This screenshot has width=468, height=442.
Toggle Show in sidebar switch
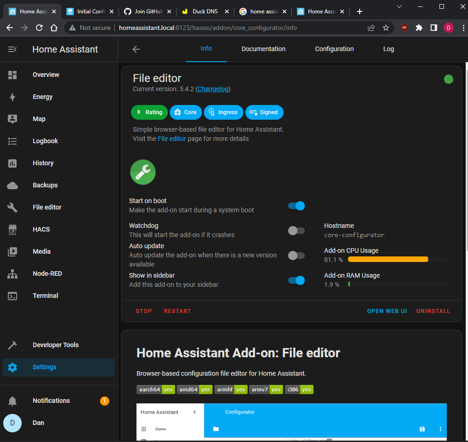pos(296,280)
